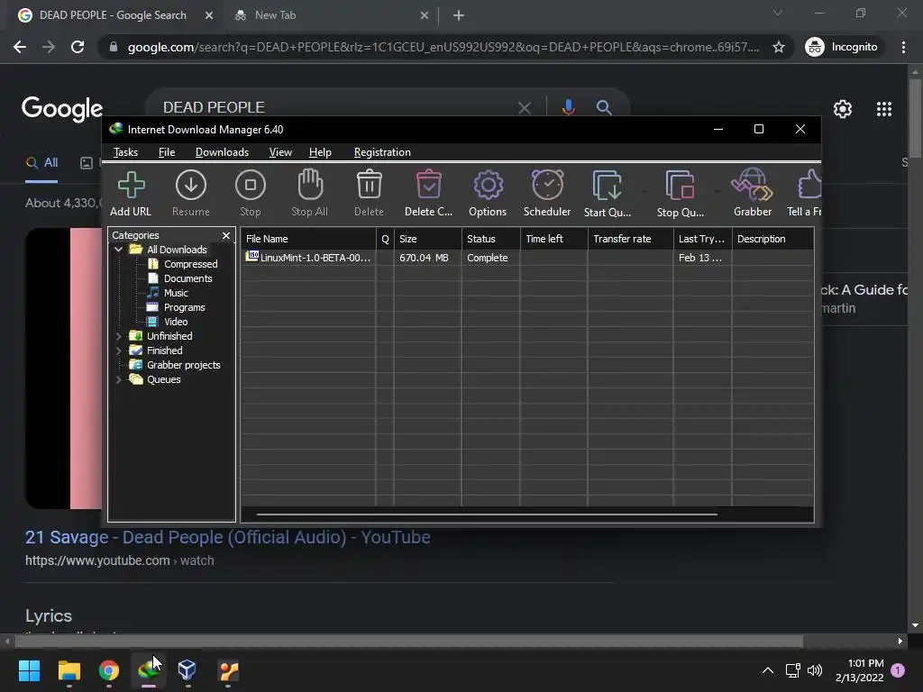923x692 pixels.
Task: Open the View menu
Action: point(280,152)
